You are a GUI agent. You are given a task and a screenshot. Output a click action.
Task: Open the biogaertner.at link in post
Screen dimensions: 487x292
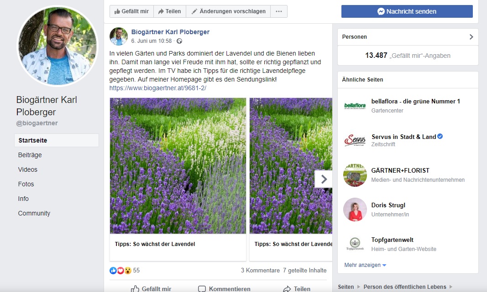click(x=158, y=88)
